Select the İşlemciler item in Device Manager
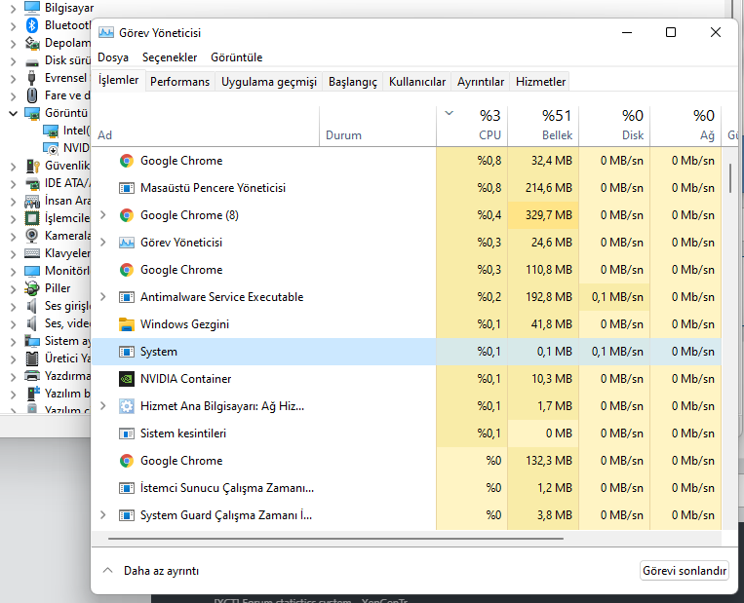Screen dimensions: 744x603 click(x=67, y=218)
